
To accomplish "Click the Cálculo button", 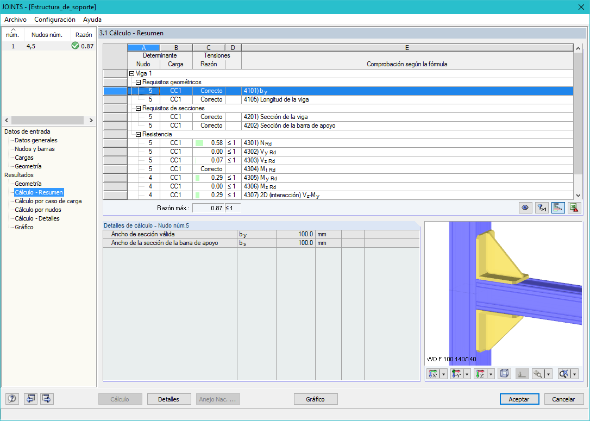I will tap(120, 399).
